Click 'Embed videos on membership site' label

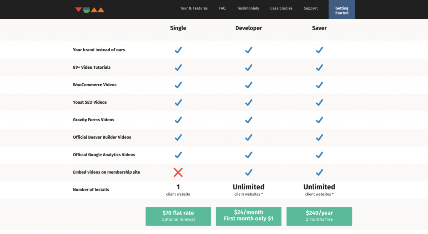107,172
